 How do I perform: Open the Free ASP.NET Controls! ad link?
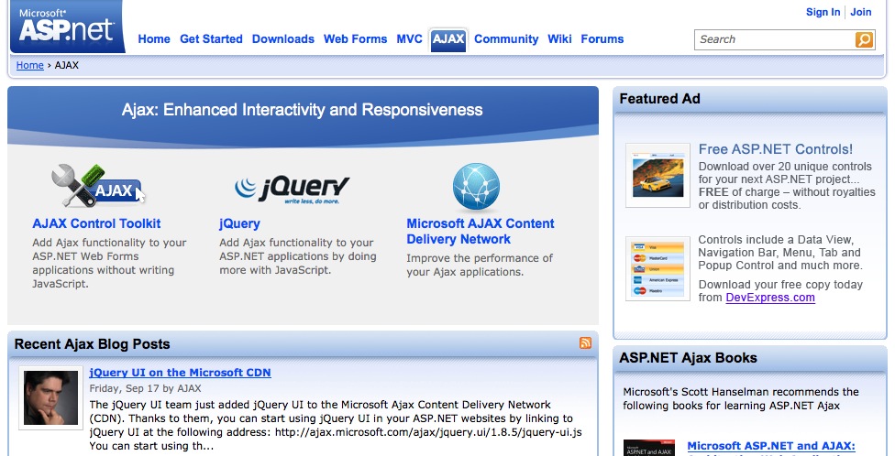pyautogui.click(x=776, y=149)
